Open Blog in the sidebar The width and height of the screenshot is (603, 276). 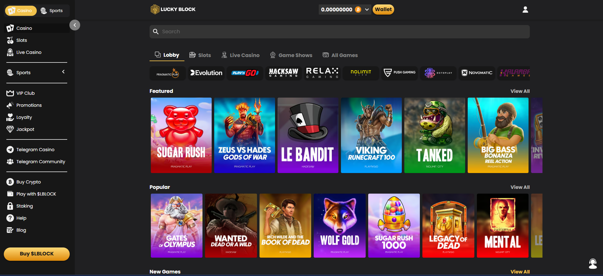pyautogui.click(x=37, y=230)
